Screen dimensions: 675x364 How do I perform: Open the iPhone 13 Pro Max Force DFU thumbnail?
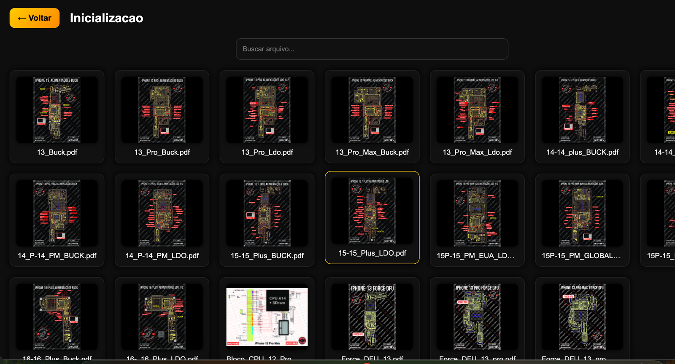point(582,317)
